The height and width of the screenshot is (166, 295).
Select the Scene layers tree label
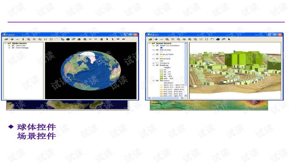pos(163,43)
